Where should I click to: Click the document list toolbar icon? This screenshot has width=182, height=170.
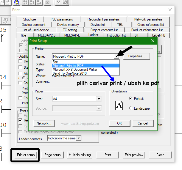point(65,2)
